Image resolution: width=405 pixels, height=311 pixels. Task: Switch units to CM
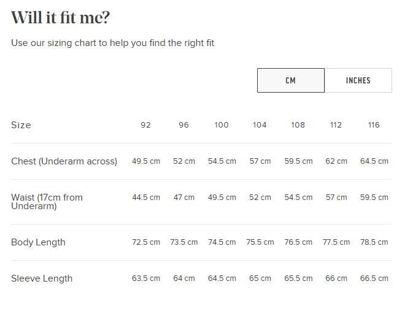[291, 80]
